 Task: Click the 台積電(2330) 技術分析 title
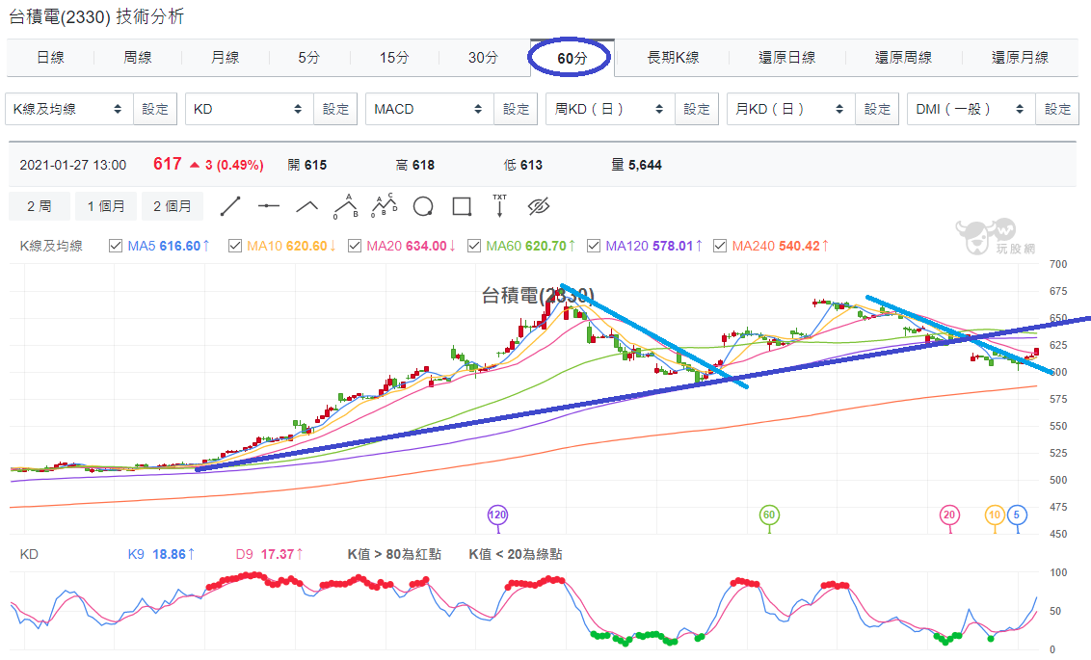(96, 16)
